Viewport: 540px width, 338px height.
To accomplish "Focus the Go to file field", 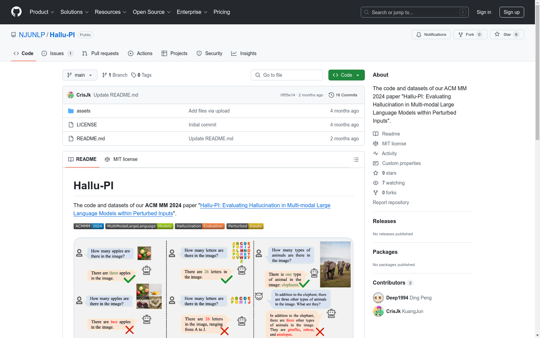I will click(287, 75).
